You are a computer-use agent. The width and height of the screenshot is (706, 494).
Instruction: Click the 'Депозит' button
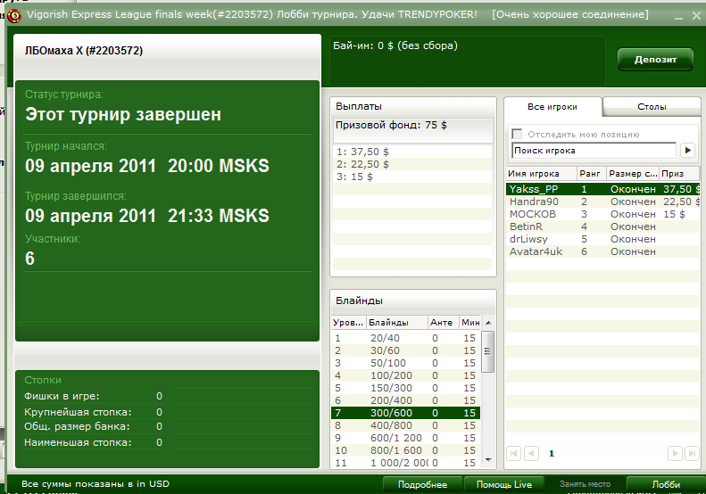(x=655, y=60)
